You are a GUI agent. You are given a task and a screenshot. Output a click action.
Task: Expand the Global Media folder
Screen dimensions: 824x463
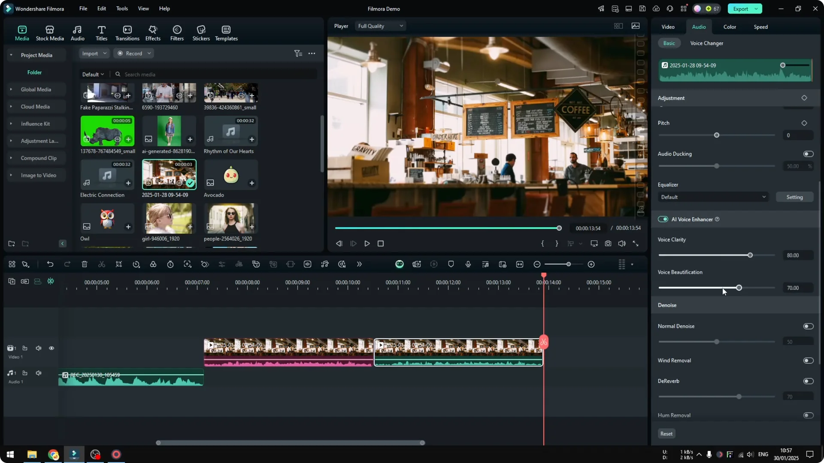(x=11, y=89)
